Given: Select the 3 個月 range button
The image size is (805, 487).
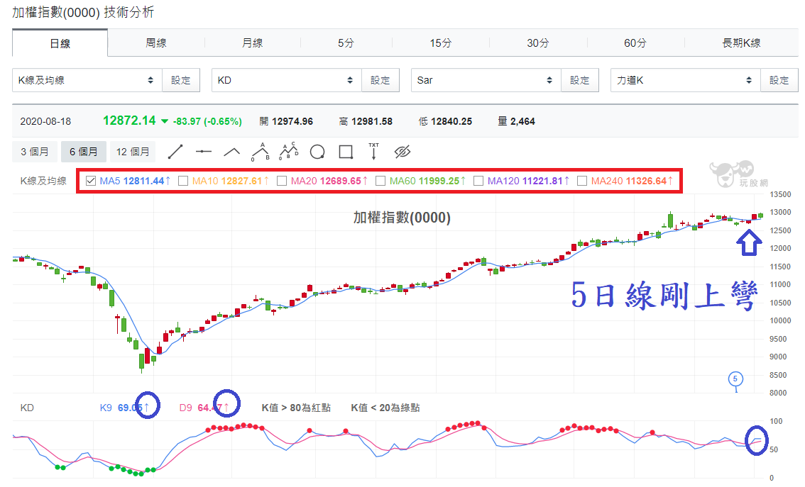Looking at the screenshot, I should tap(34, 152).
